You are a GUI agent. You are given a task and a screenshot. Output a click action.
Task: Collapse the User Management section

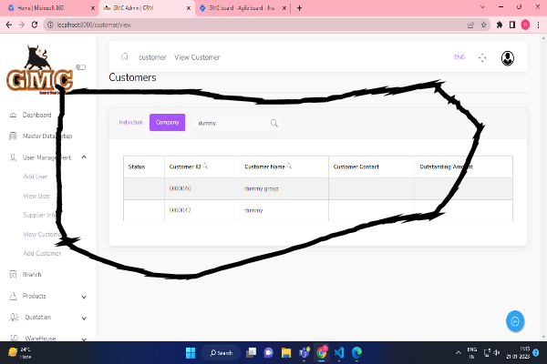[x=84, y=157]
